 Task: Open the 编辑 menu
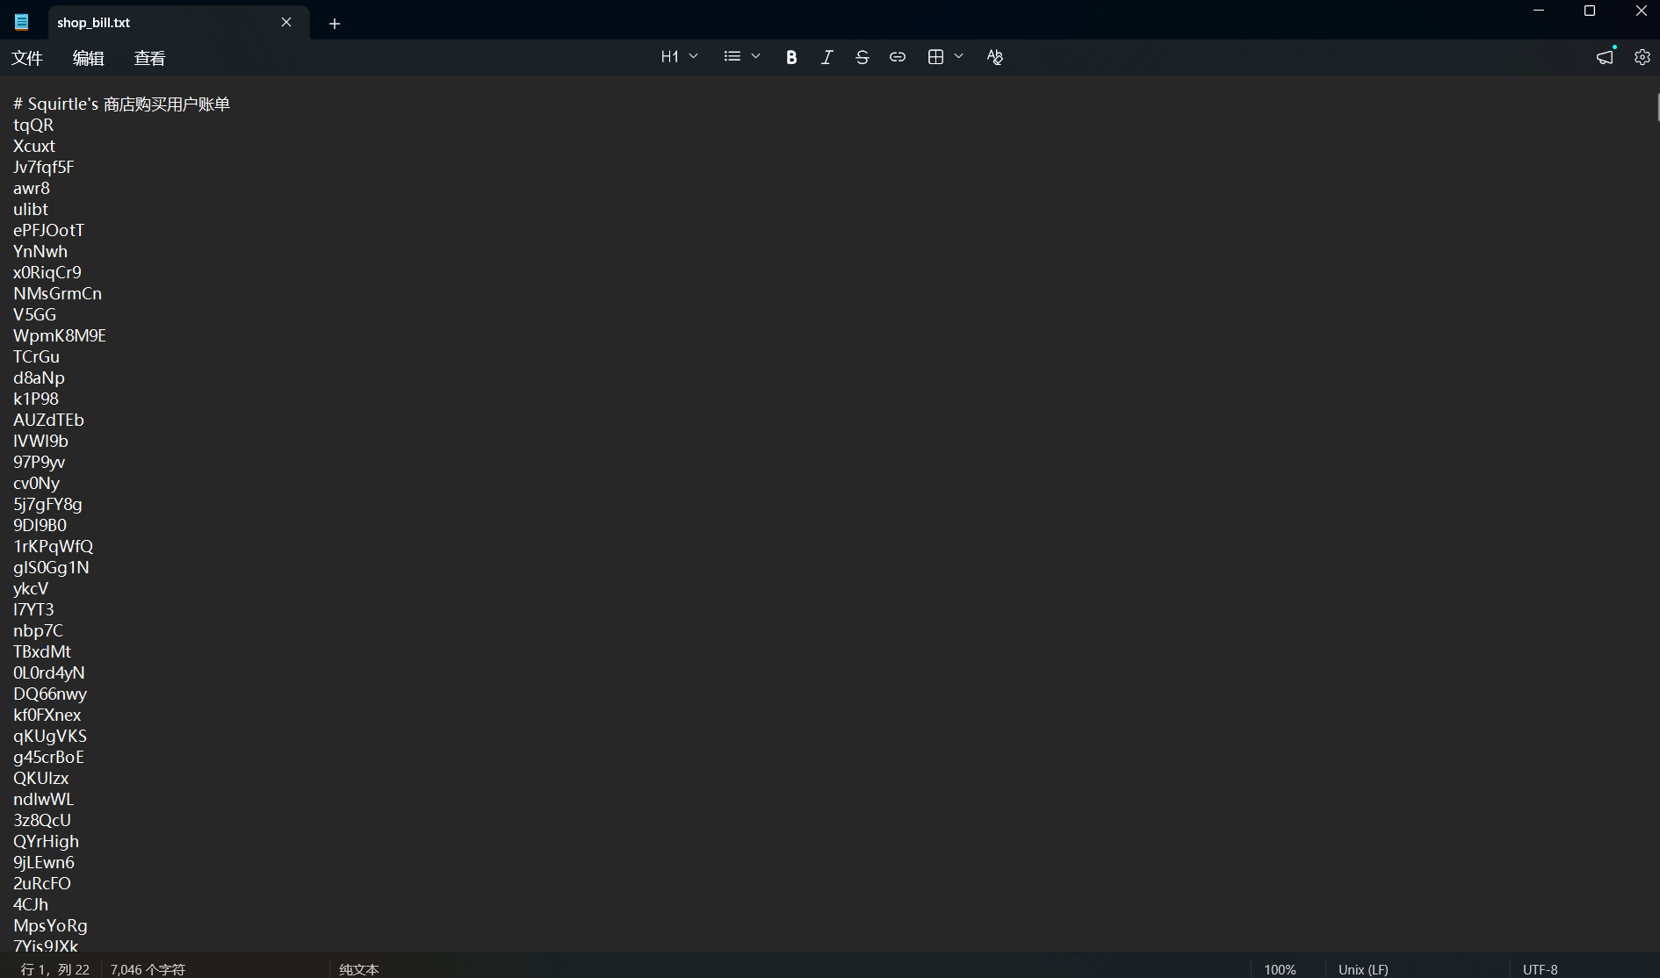click(88, 58)
